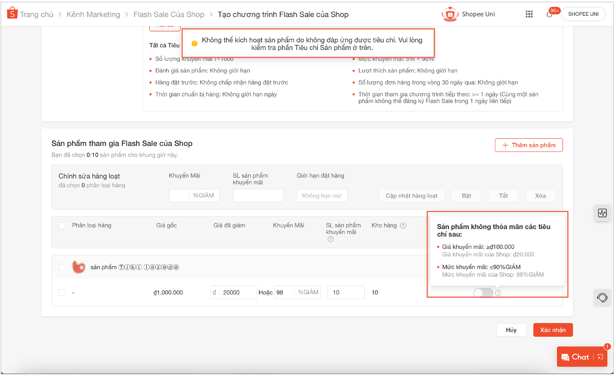The width and height of the screenshot is (614, 376).
Task: Click the Shopee logo in the header
Action: pyautogui.click(x=12, y=14)
